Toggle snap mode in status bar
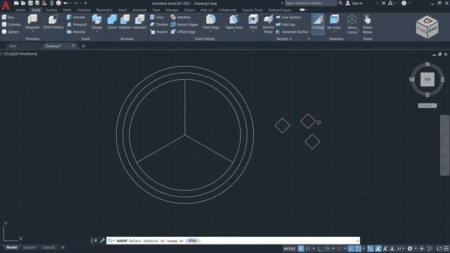This screenshot has width=450, height=253. 308,248
